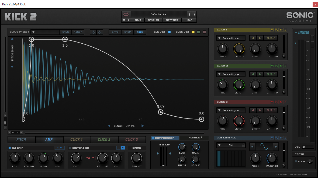
Task: Click the Help button
Action: (x=189, y=20)
